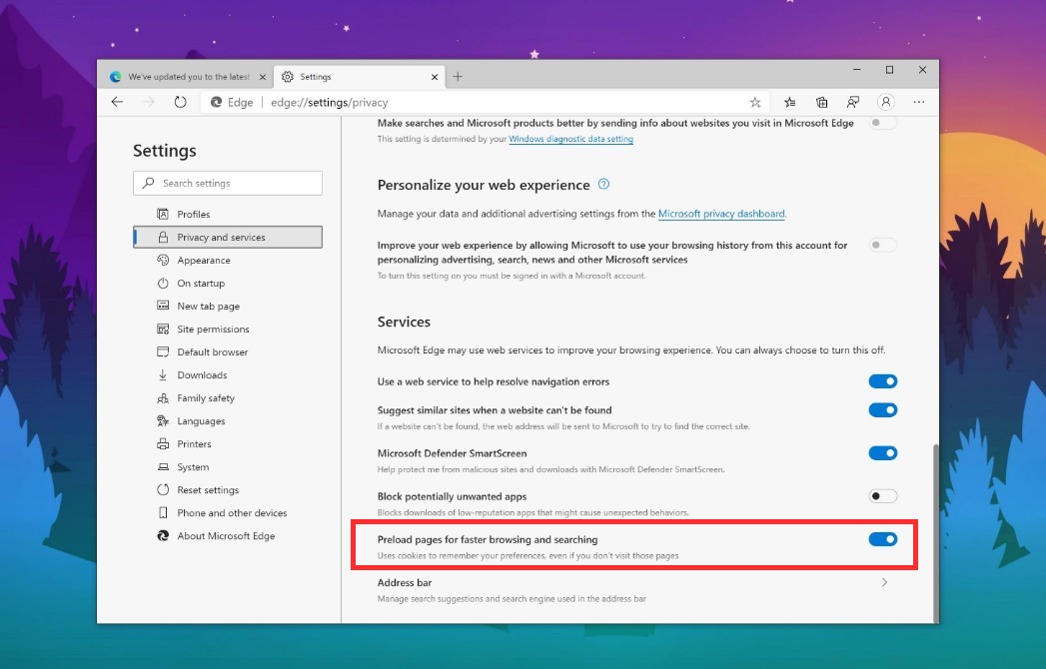The height and width of the screenshot is (669, 1046).
Task: Disable navigation error web service toggle
Action: coord(882,381)
